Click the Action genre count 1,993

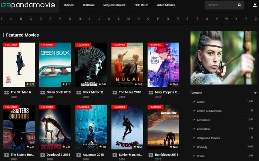pos(250,101)
